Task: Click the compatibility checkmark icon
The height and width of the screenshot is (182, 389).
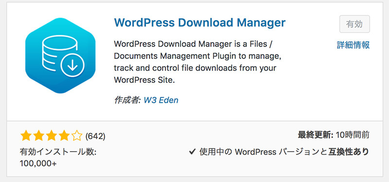Action: point(192,152)
